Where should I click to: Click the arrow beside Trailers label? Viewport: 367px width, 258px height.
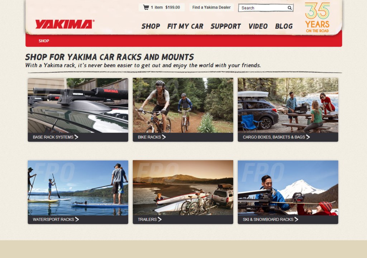click(x=159, y=219)
